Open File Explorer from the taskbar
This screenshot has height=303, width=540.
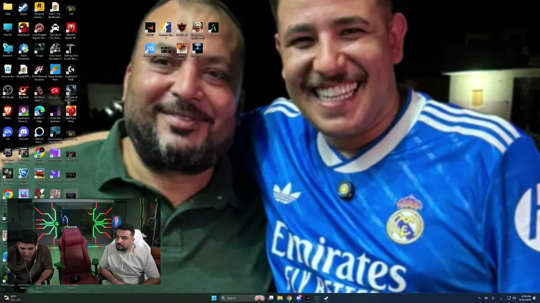click(280, 298)
